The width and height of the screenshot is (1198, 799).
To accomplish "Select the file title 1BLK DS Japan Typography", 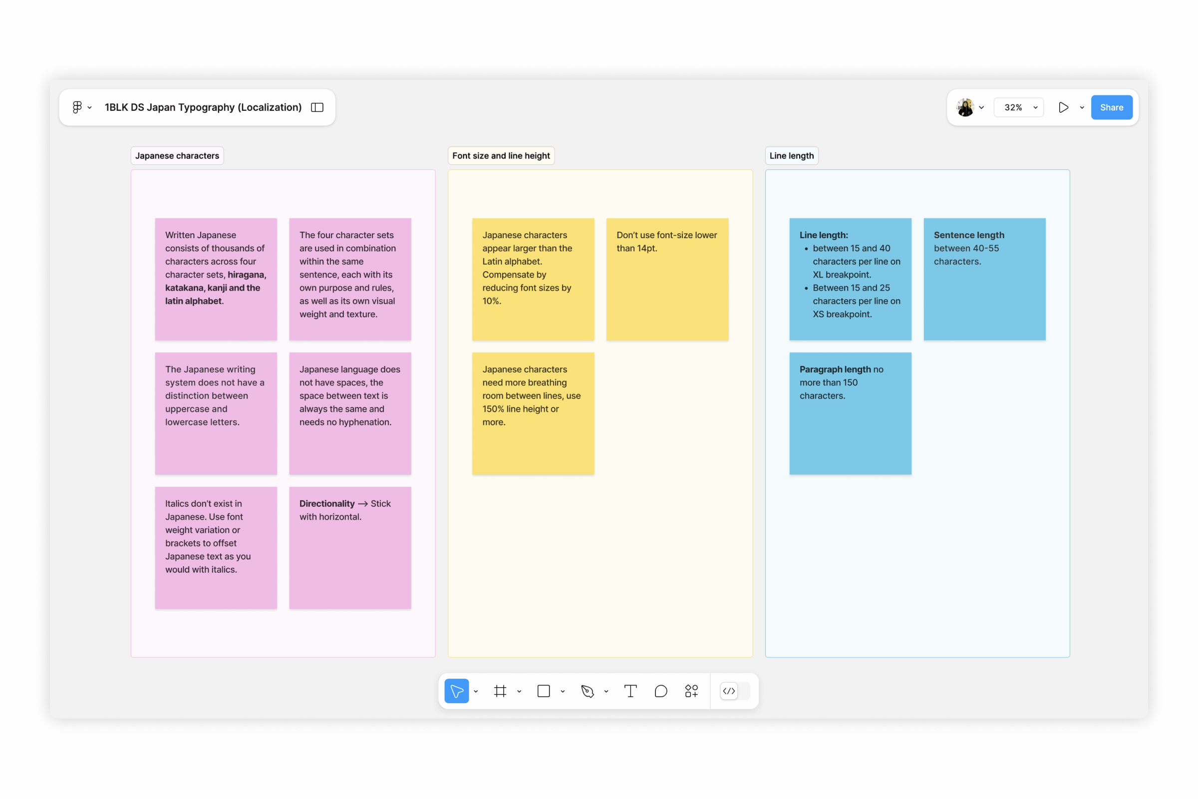I will (203, 107).
